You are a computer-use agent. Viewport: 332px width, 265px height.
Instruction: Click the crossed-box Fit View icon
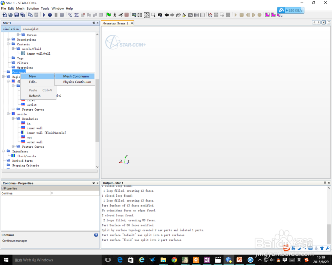146,15
